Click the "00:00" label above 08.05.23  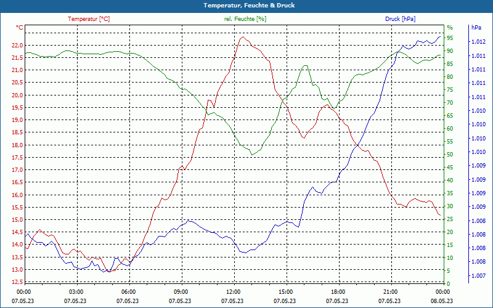click(442, 292)
